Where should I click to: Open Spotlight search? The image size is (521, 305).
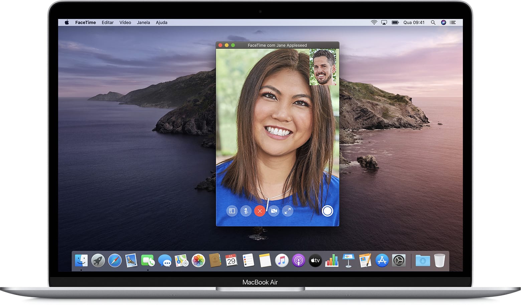point(433,22)
